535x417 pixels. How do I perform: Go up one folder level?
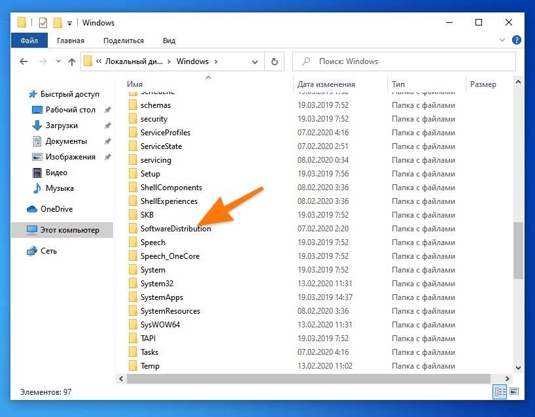(72, 61)
